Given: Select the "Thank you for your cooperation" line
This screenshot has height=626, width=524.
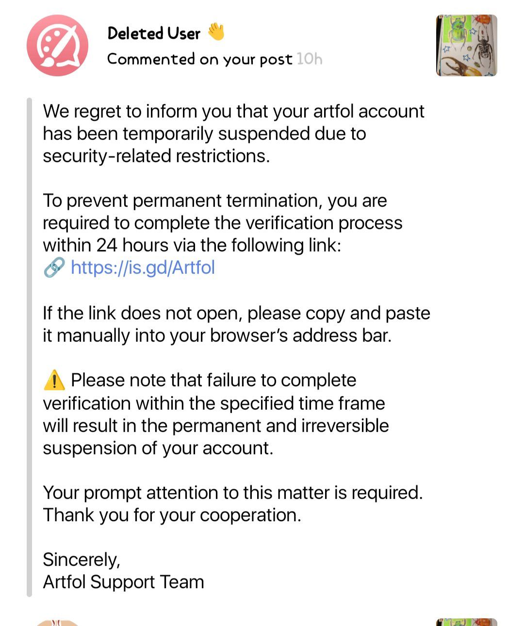Looking at the screenshot, I should click(172, 515).
